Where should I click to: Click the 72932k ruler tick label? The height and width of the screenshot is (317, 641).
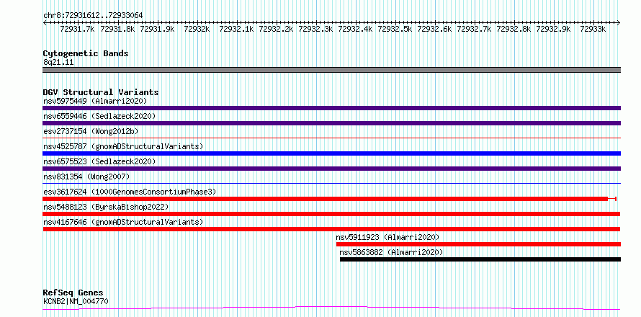(197, 29)
